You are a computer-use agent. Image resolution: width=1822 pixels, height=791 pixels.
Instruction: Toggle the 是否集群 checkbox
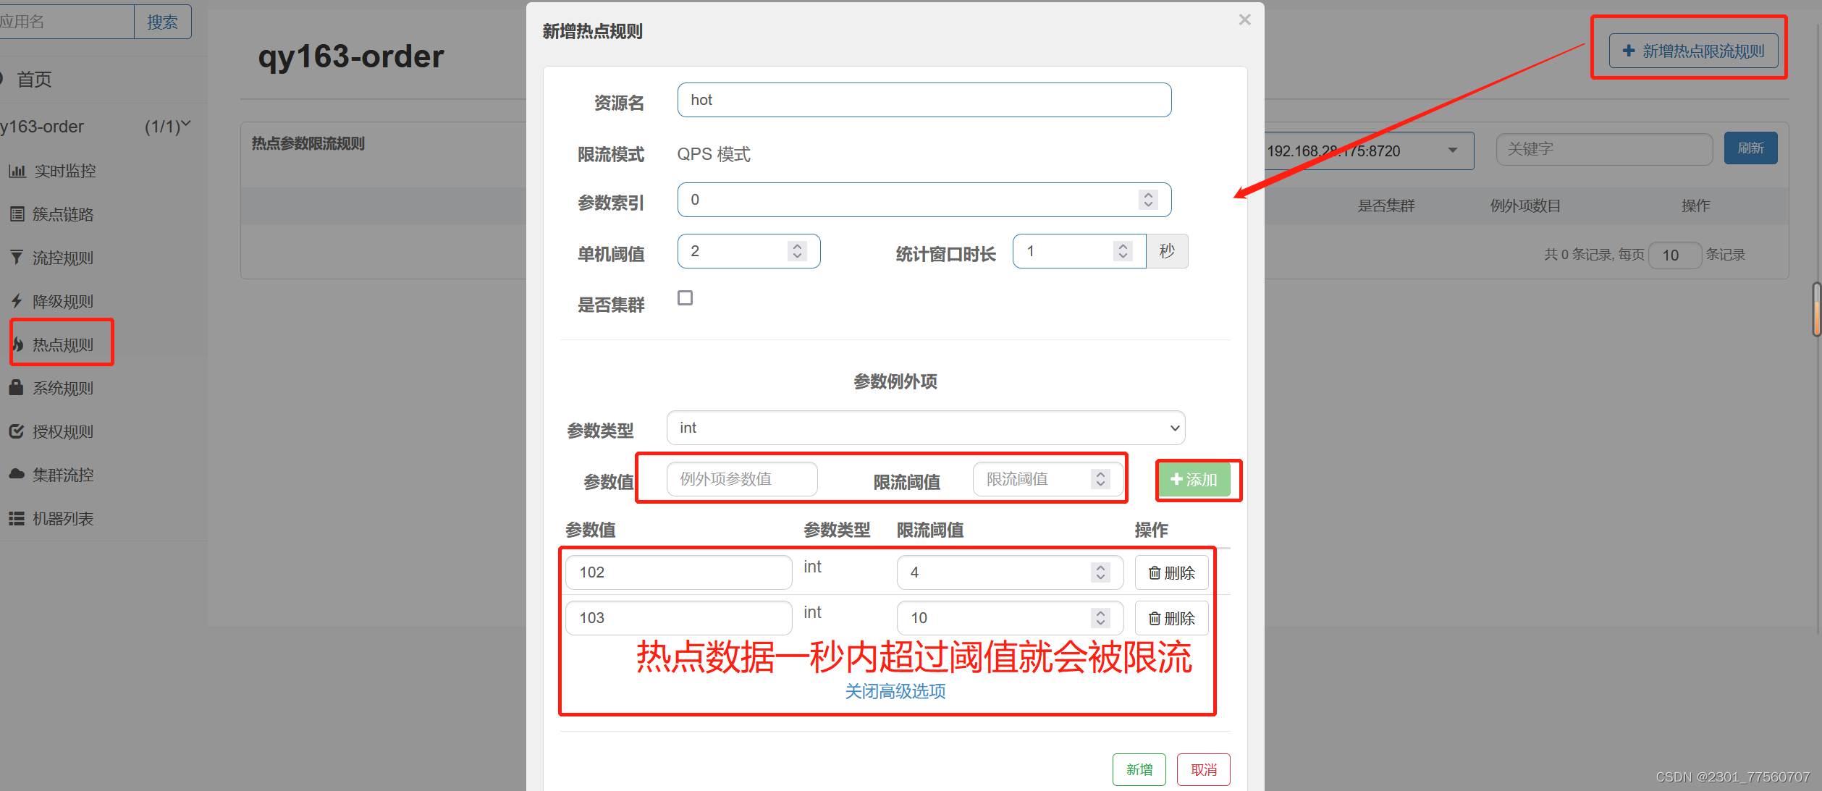(x=685, y=298)
